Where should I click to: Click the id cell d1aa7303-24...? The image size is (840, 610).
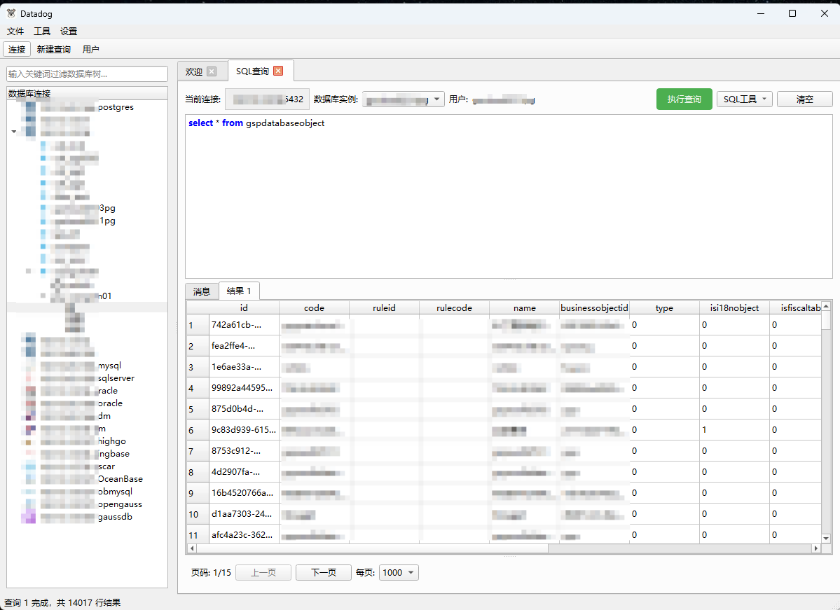click(x=244, y=514)
